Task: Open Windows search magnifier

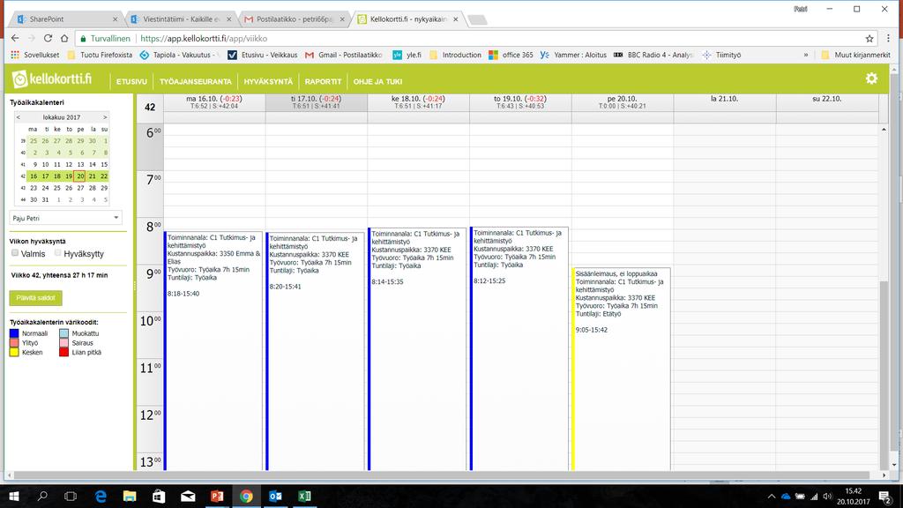Action: click(42, 496)
